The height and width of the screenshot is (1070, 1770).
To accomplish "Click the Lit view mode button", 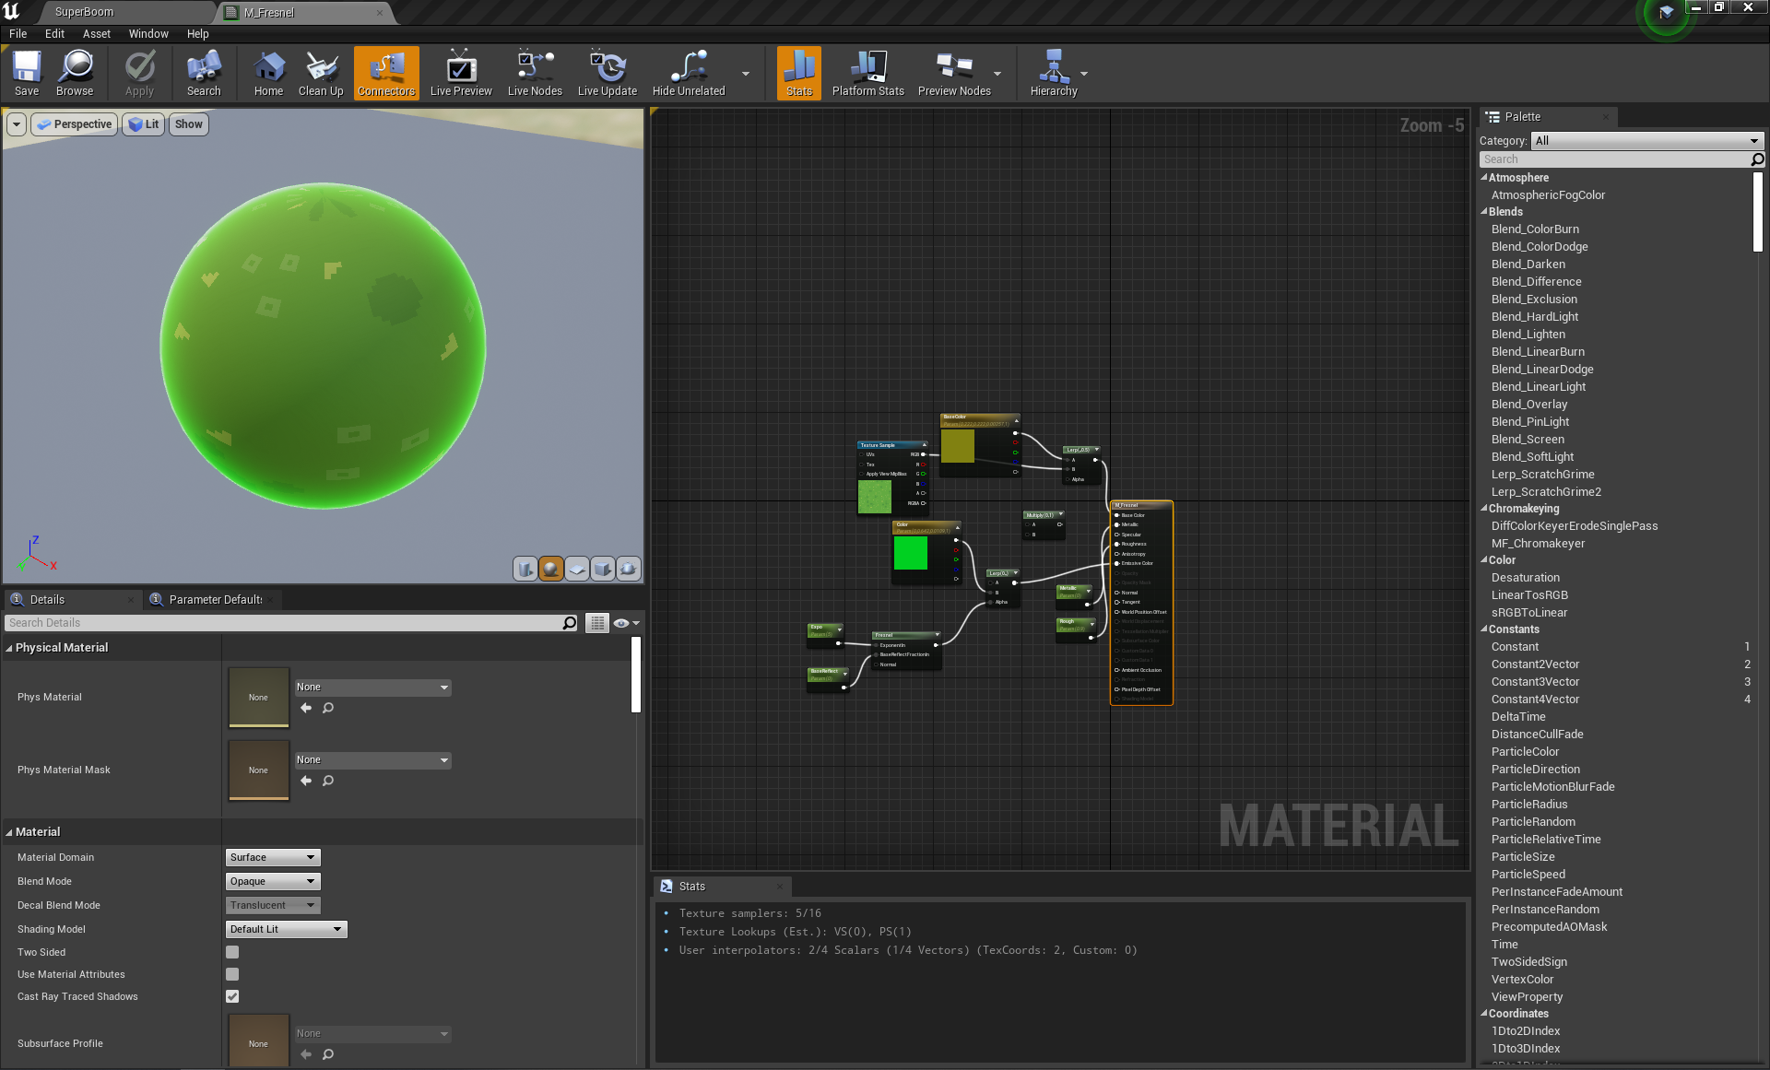I will click(x=143, y=124).
